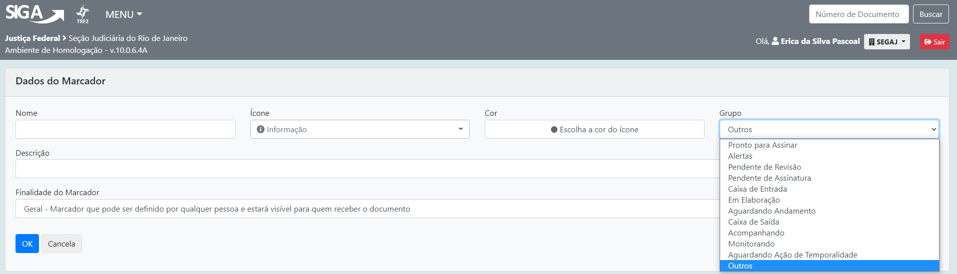This screenshot has height=274, width=957.
Task: Click the Nome text field
Action: (125, 129)
